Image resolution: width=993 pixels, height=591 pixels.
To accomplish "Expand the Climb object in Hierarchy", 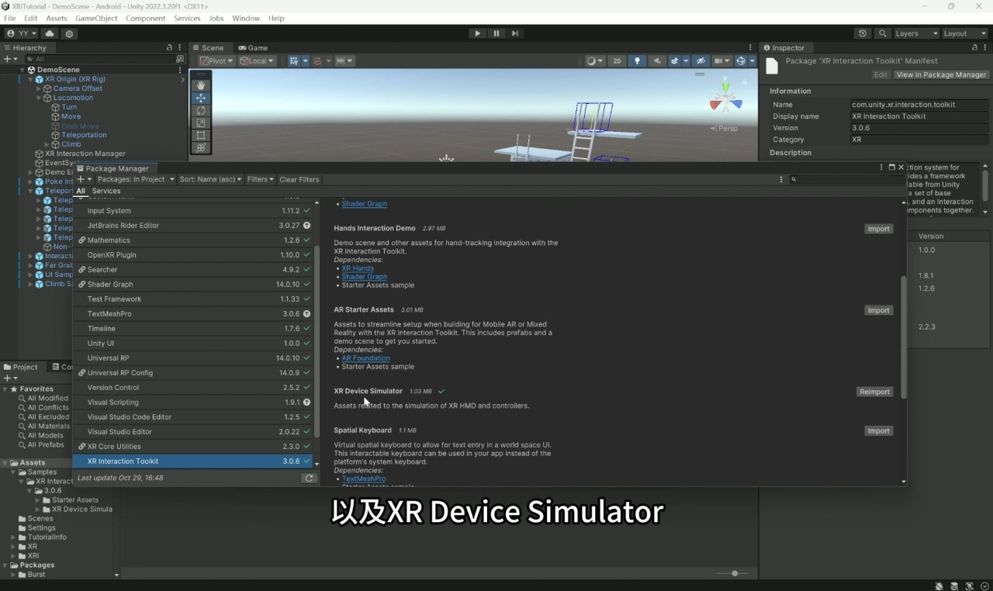I will point(47,144).
